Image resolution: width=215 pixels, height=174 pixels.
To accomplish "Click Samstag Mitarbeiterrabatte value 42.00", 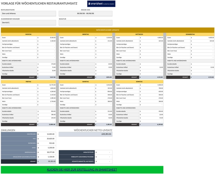I will click(x=103, y=118).
